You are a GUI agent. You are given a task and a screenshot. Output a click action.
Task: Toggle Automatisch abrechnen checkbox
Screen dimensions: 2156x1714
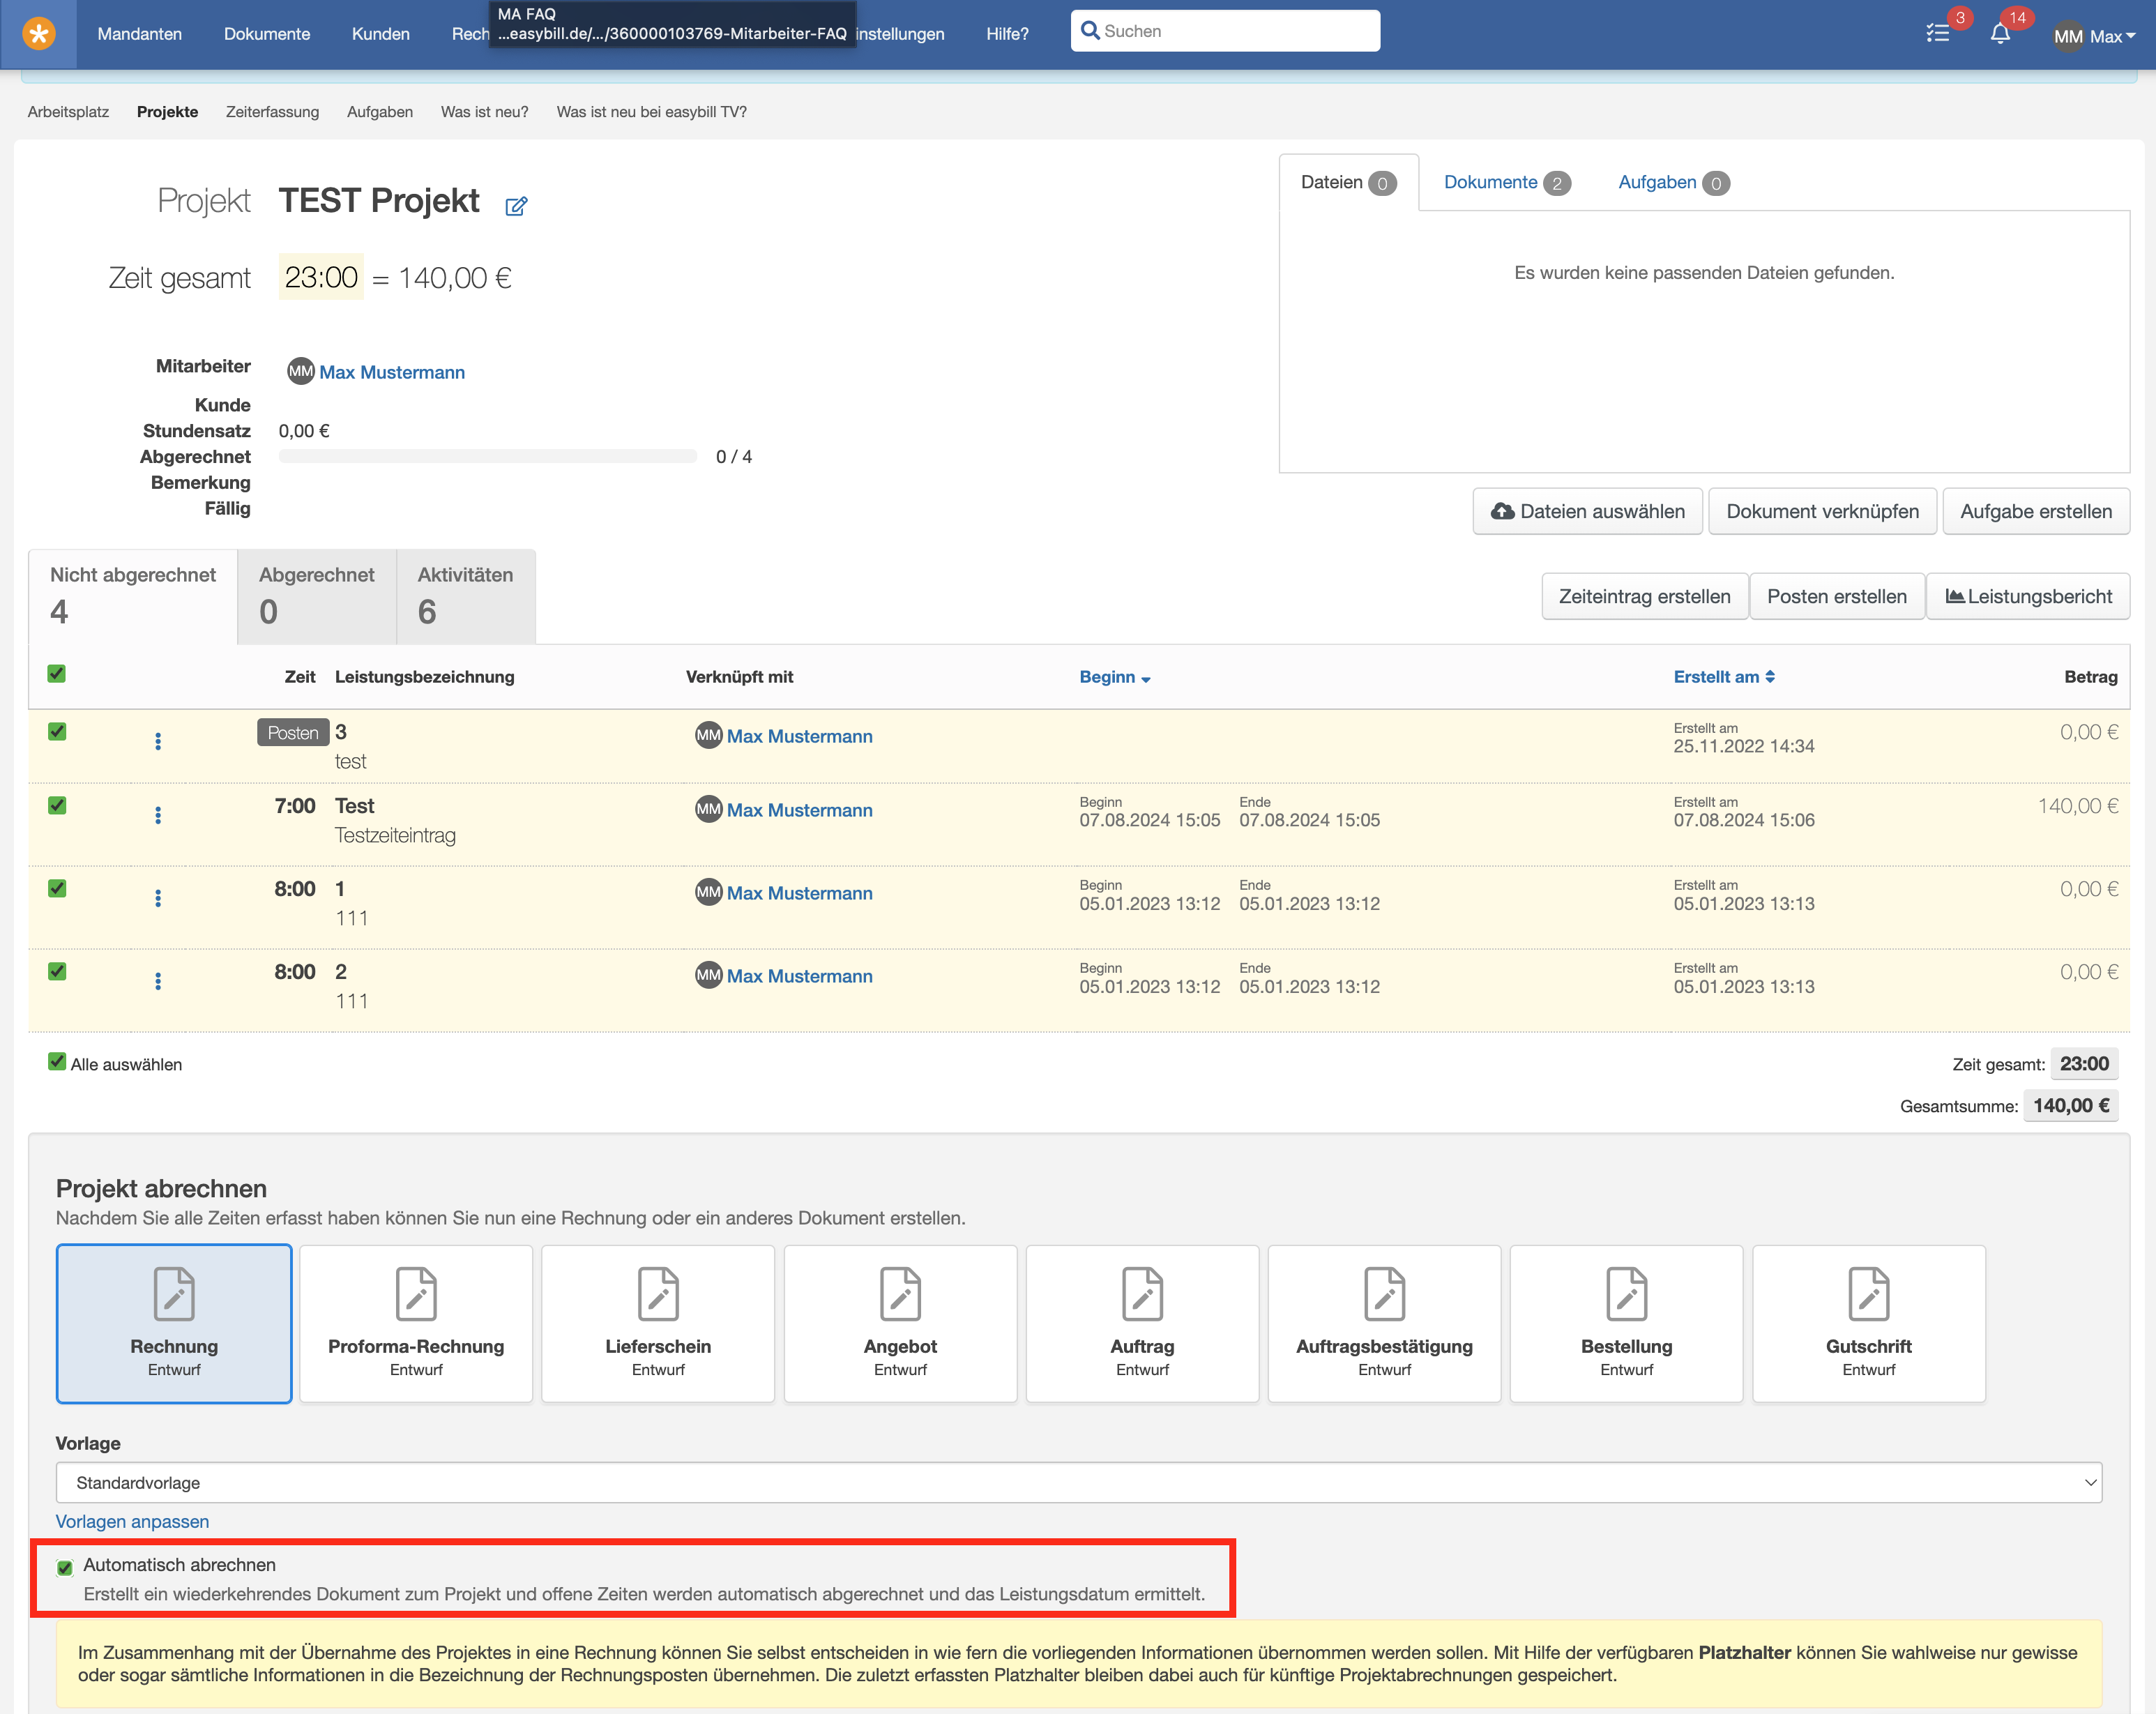coord(65,1567)
